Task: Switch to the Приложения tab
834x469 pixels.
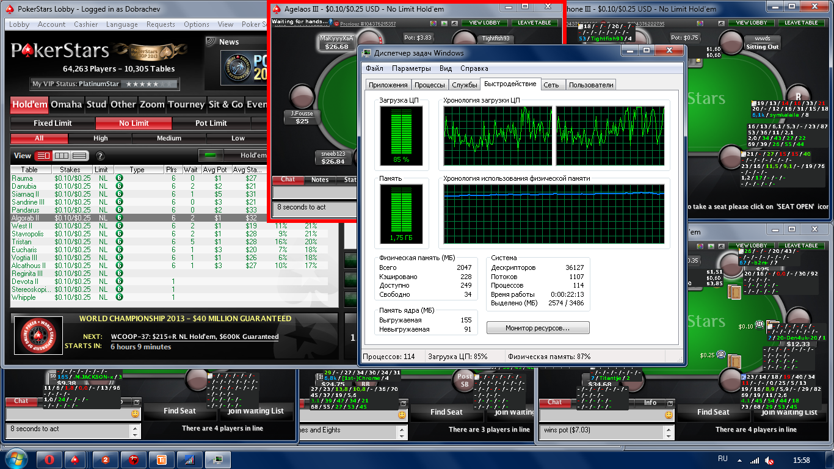Action: [388, 85]
